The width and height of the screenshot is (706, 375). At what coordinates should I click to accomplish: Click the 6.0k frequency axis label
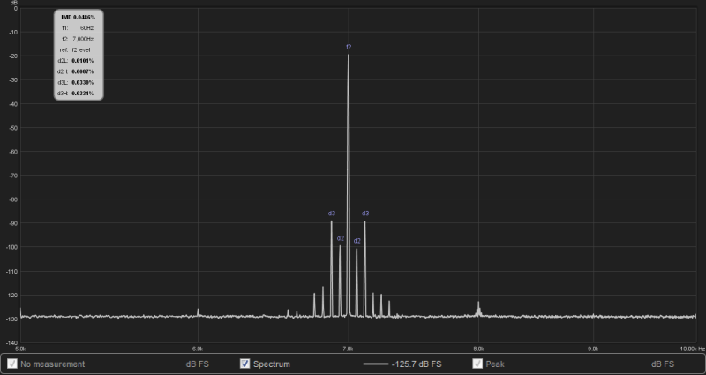pyautogui.click(x=198, y=349)
